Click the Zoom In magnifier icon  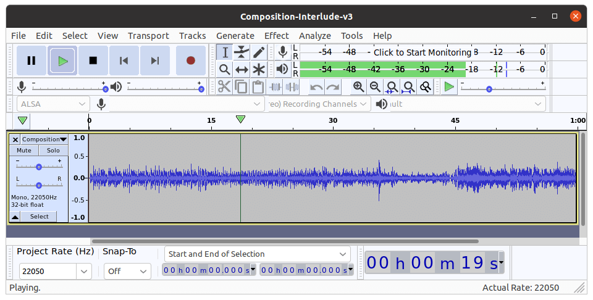pyautogui.click(x=358, y=87)
